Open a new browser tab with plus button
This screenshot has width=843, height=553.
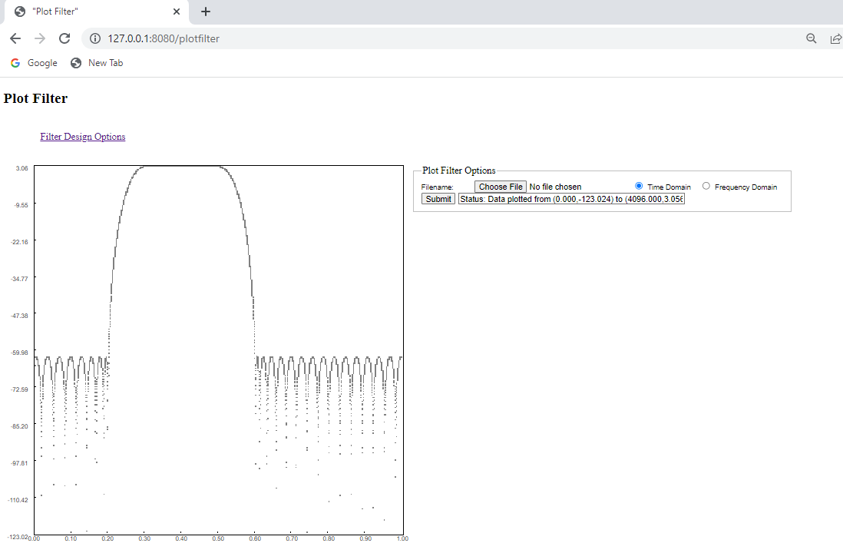[x=205, y=12]
